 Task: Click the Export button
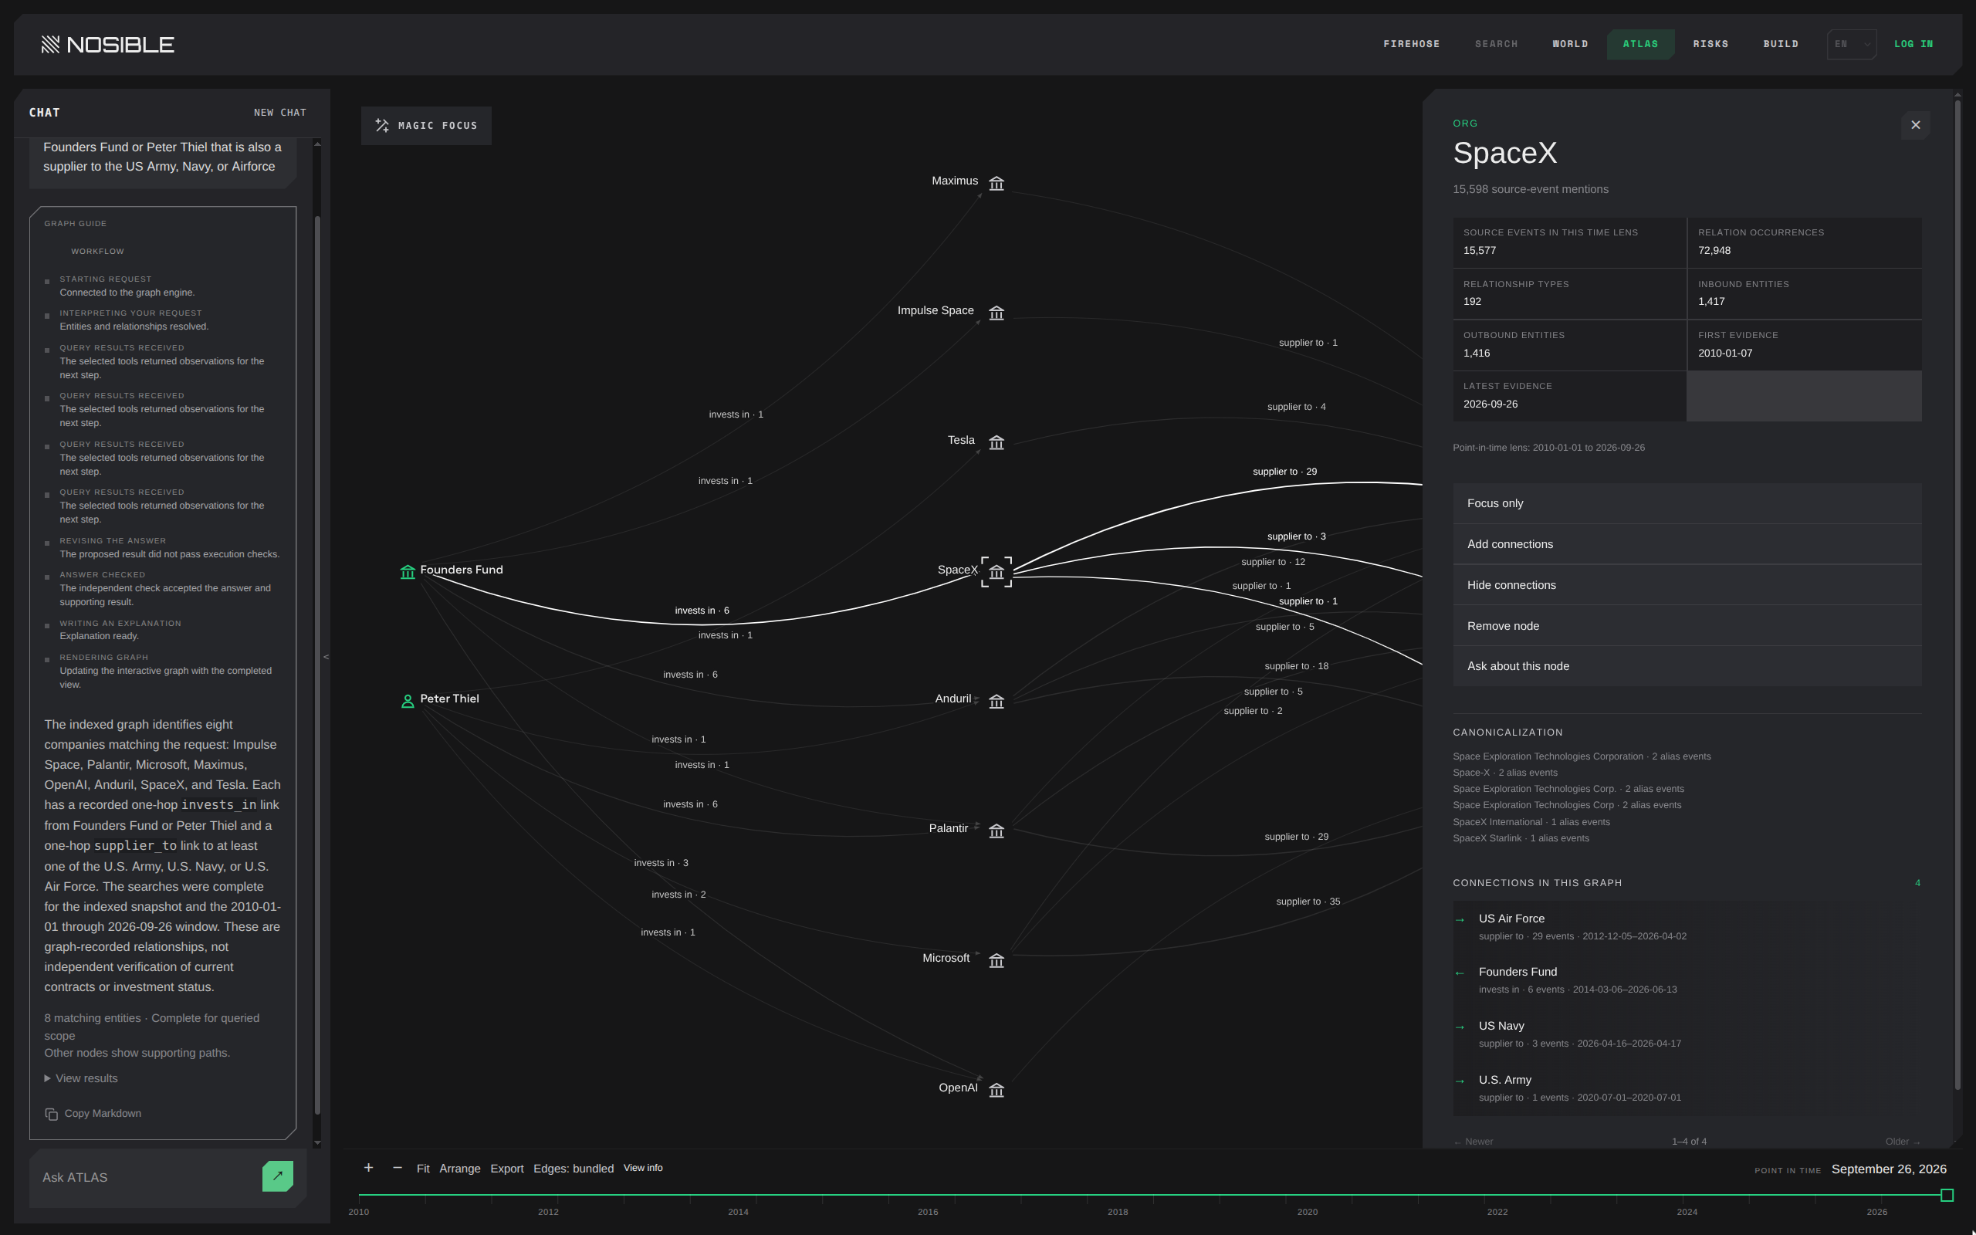506,1169
